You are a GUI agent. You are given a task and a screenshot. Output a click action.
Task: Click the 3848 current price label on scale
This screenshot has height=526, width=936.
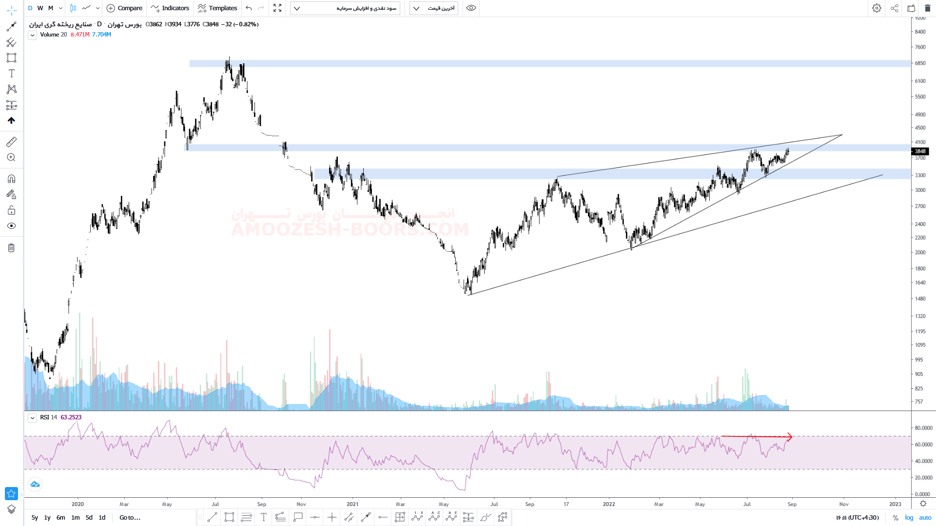pos(920,151)
